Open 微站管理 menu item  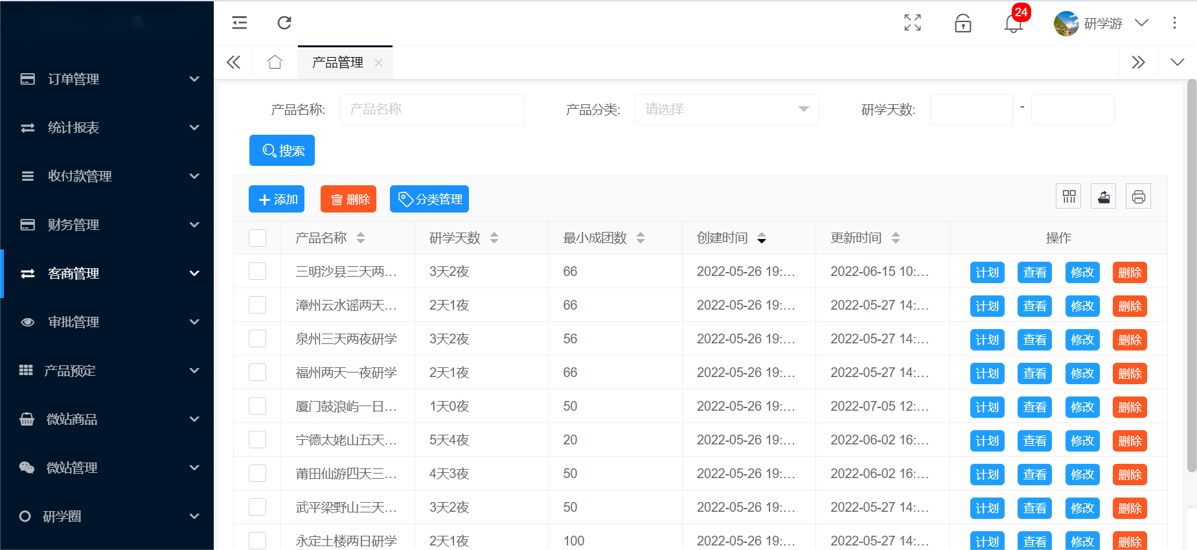pos(107,468)
